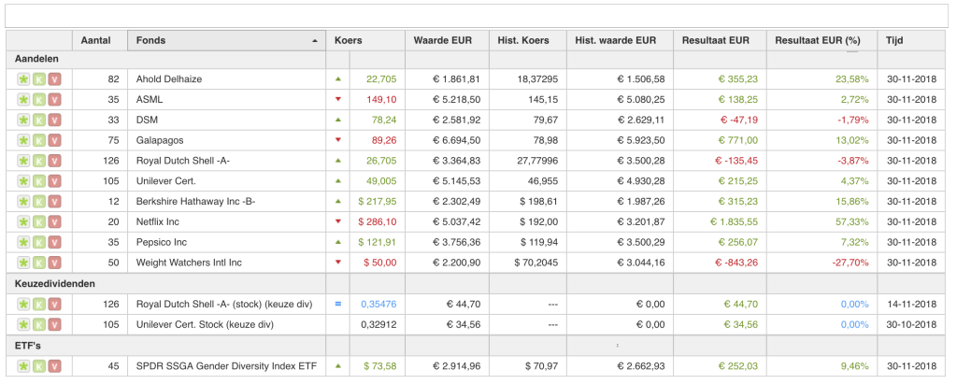Sort by the Koers column header
957x384 pixels.
click(x=365, y=41)
